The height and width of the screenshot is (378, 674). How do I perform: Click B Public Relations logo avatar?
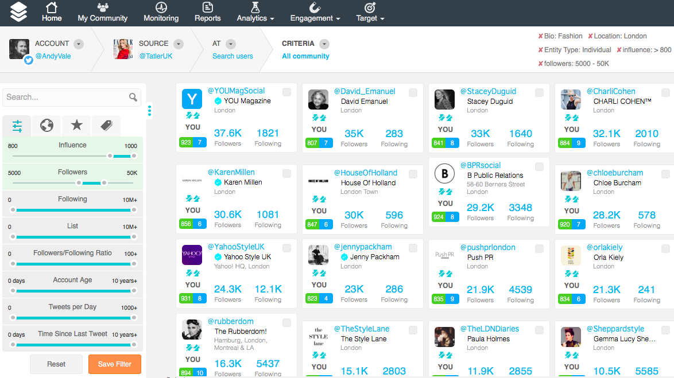click(x=444, y=174)
